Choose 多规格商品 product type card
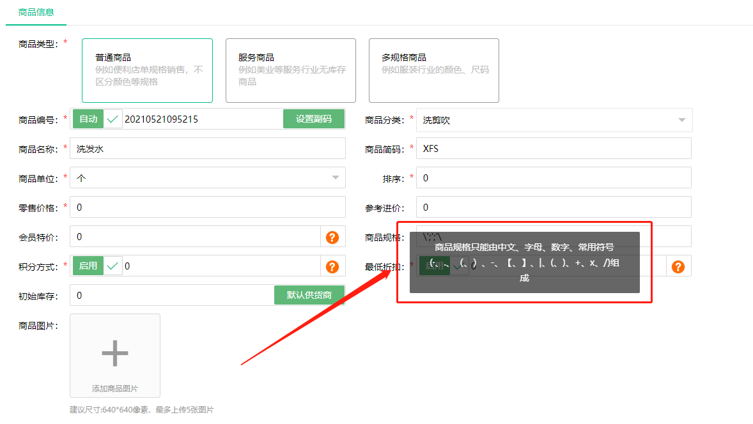753x424 pixels. (433, 70)
